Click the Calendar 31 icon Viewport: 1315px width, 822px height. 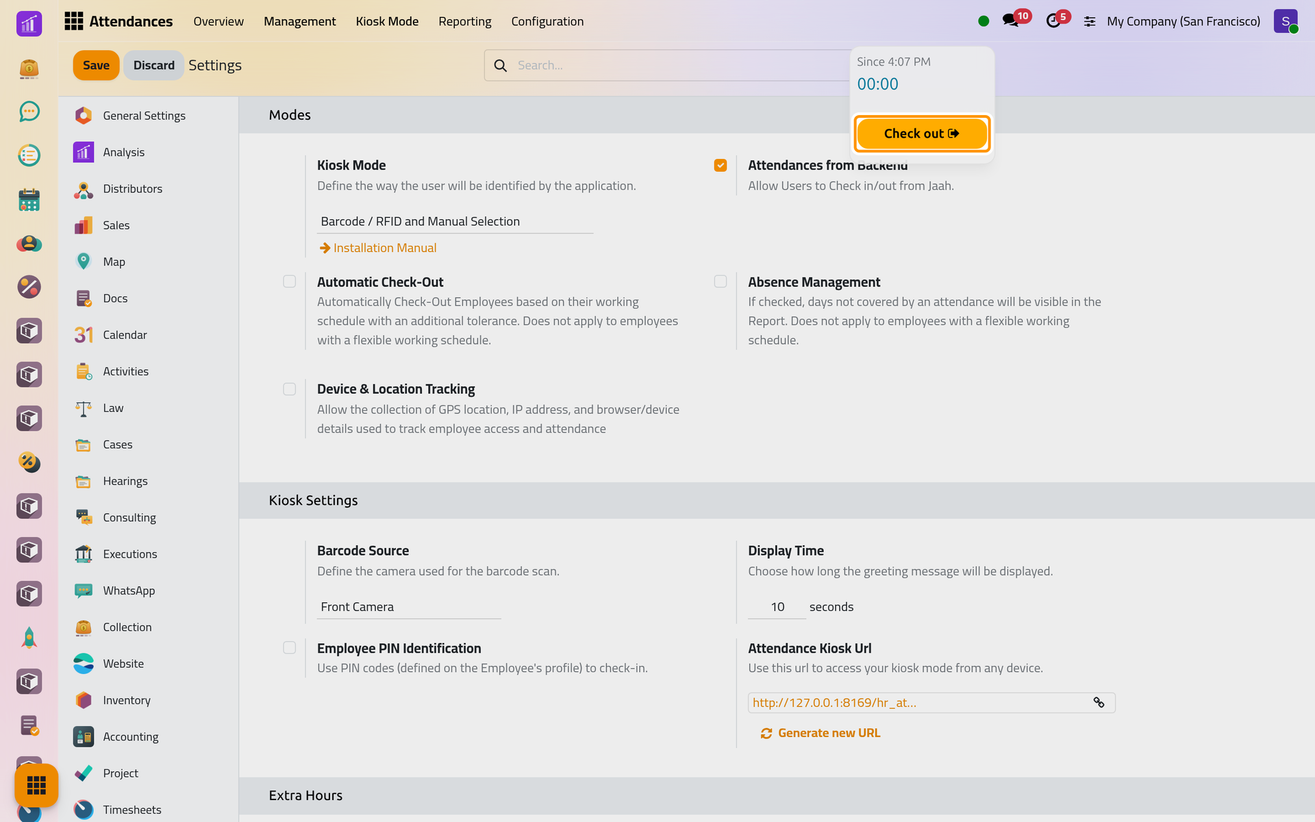click(84, 335)
